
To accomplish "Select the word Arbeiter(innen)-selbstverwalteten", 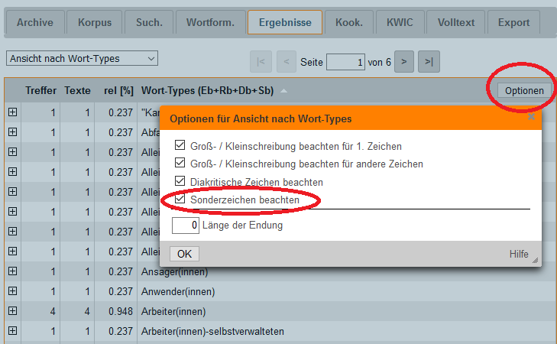I will point(212,332).
